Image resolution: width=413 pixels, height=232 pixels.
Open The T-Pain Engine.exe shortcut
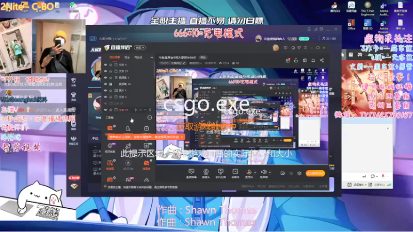368,8
